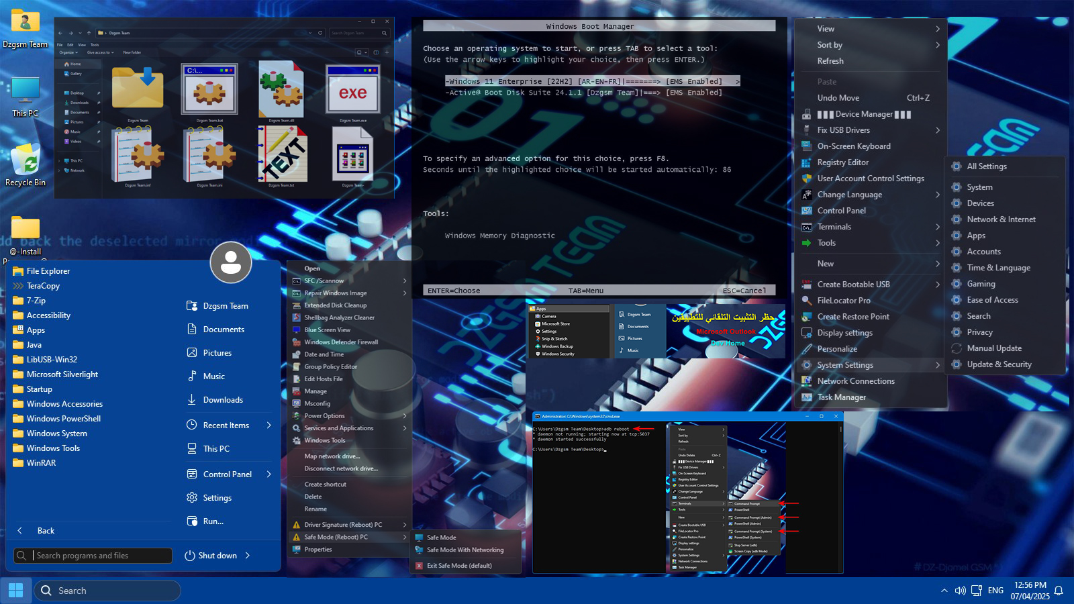Click Back in Start menu
This screenshot has width=1074, height=604.
point(37,531)
